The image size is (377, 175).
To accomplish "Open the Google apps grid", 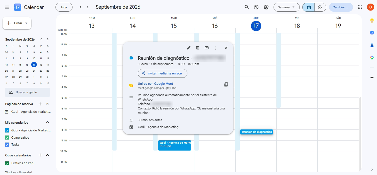I will pos(360,7).
